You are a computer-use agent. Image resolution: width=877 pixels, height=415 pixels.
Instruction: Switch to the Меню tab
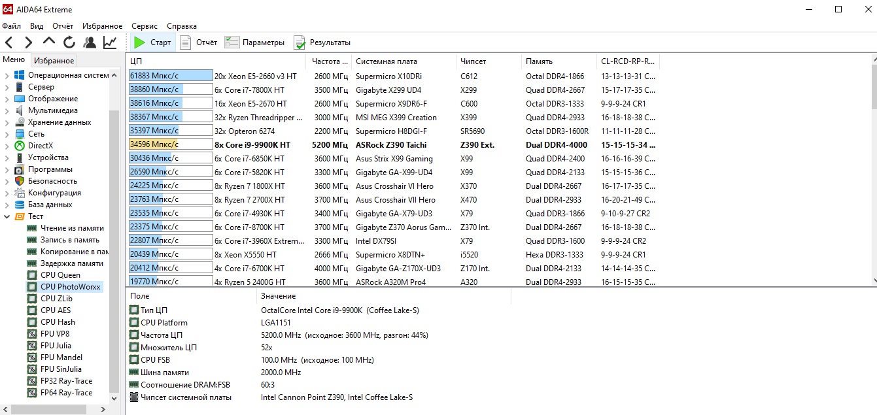14,60
